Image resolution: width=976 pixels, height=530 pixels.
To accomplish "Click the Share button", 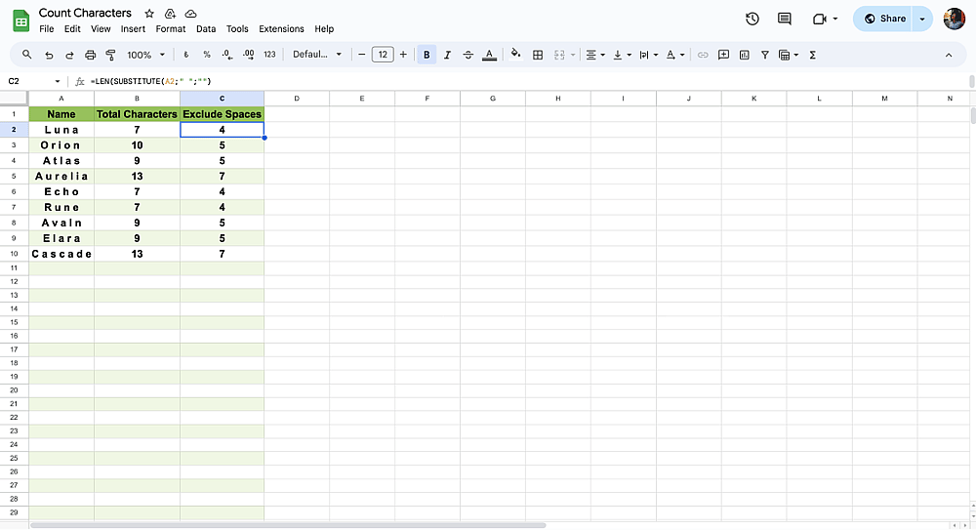I will point(882,19).
